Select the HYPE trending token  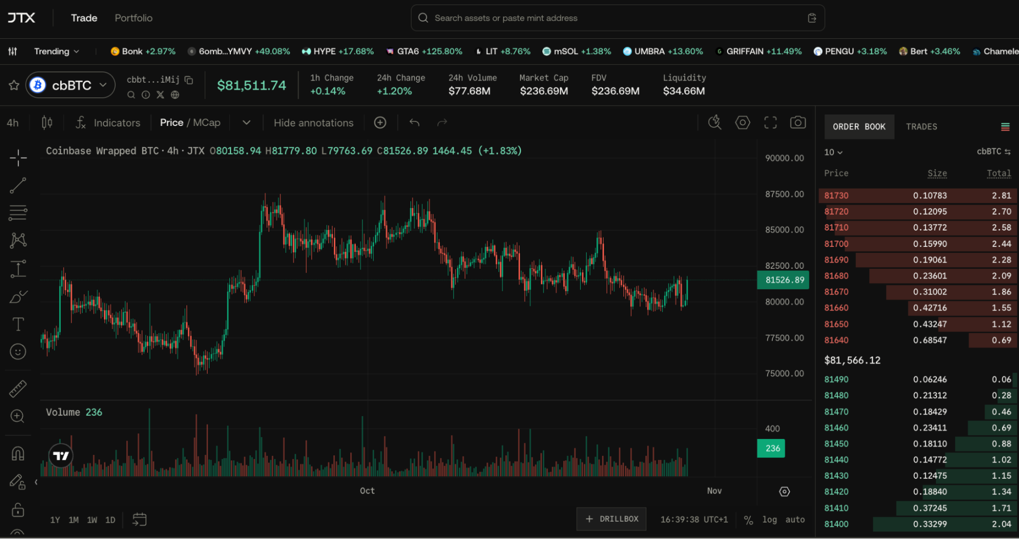337,51
